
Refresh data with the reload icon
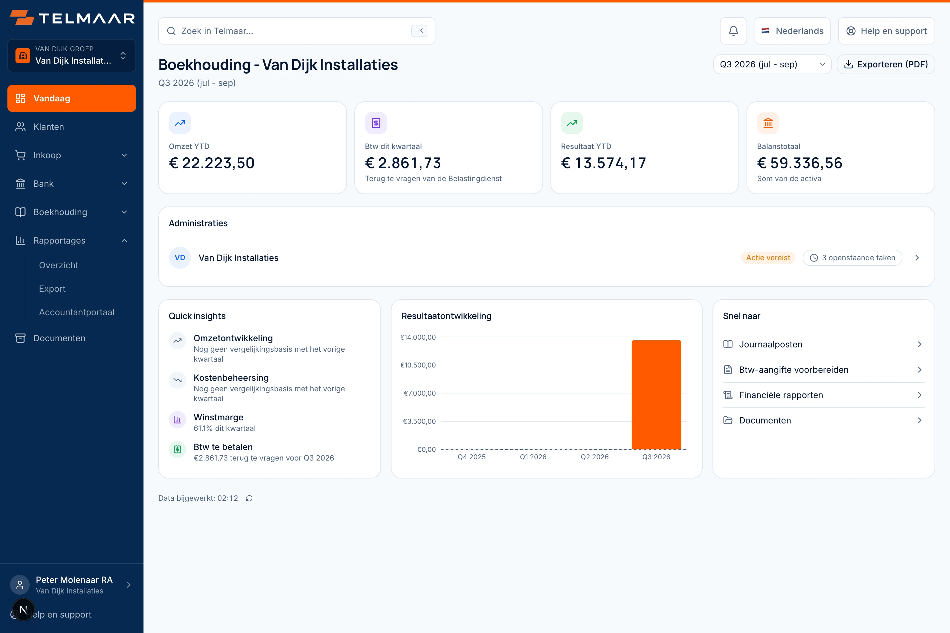point(249,498)
